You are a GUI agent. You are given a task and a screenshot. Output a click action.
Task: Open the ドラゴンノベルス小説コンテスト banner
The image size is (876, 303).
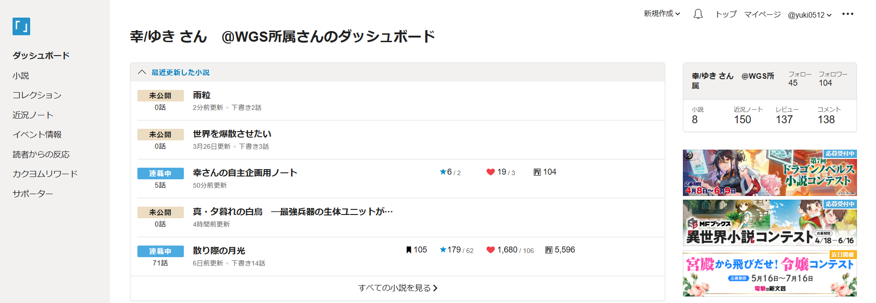pyautogui.click(x=769, y=173)
